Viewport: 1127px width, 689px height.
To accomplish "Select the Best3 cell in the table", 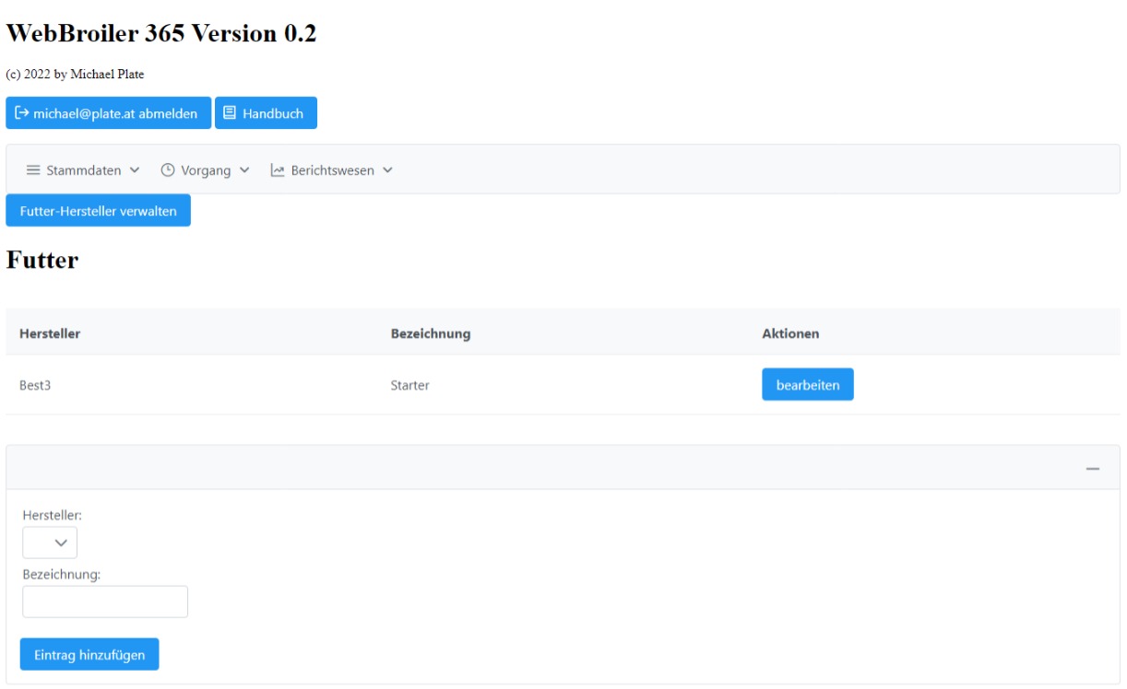I will tap(35, 386).
